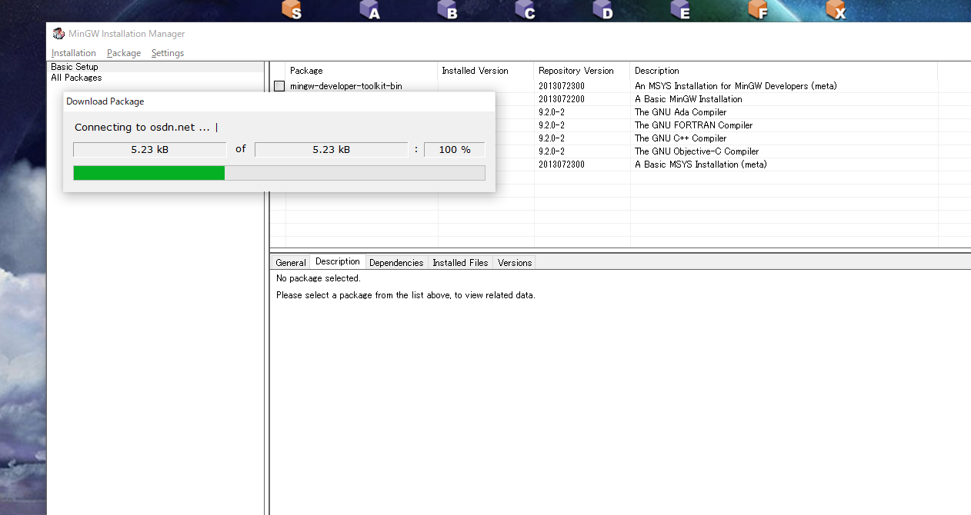Click the orange S cube launcher icon
The width and height of the screenshot is (971, 515).
tap(292, 10)
